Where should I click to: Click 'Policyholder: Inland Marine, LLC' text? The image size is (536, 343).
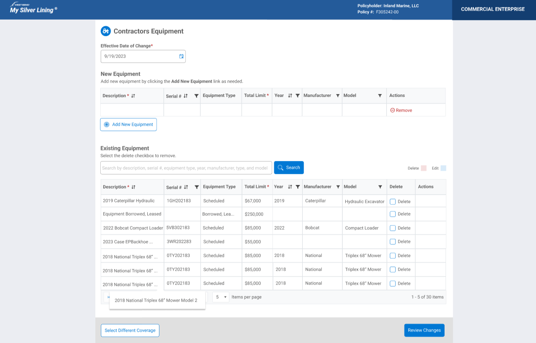(388, 6)
